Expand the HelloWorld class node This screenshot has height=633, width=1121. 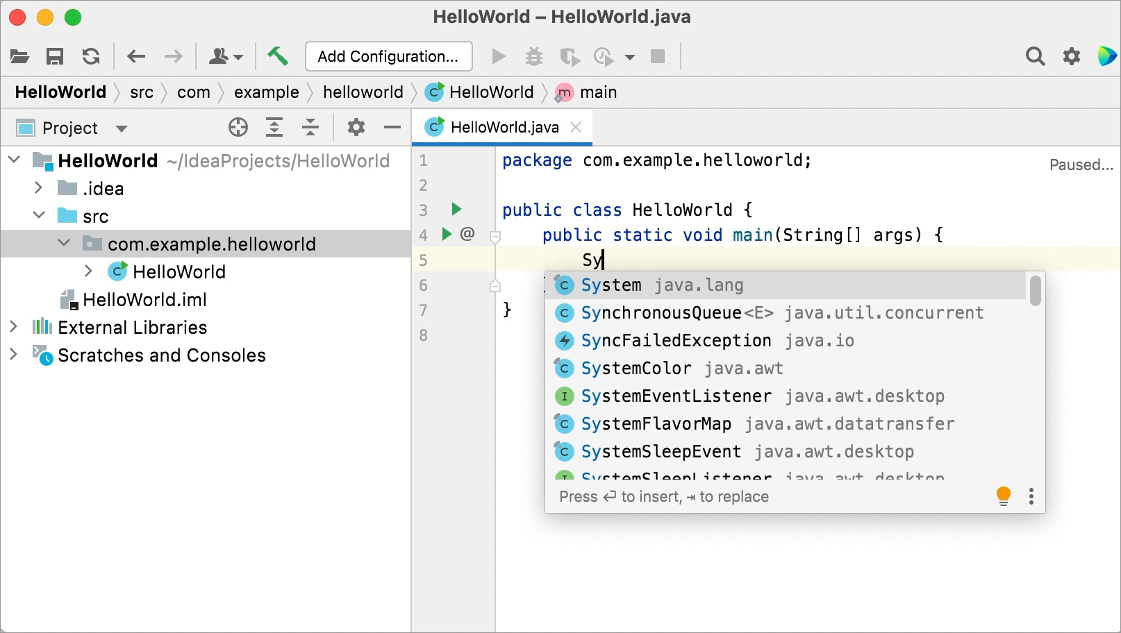click(89, 271)
